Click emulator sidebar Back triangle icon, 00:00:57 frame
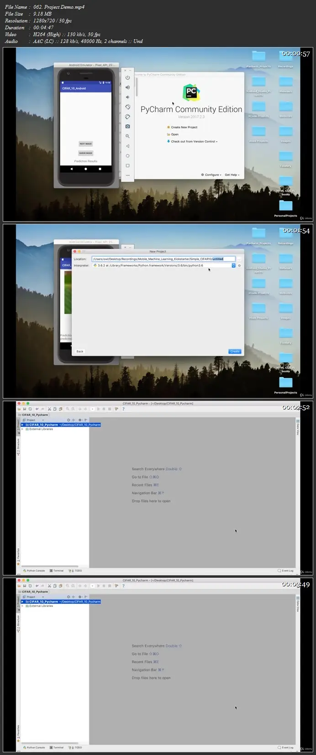The image size is (316, 755). pos(127,146)
